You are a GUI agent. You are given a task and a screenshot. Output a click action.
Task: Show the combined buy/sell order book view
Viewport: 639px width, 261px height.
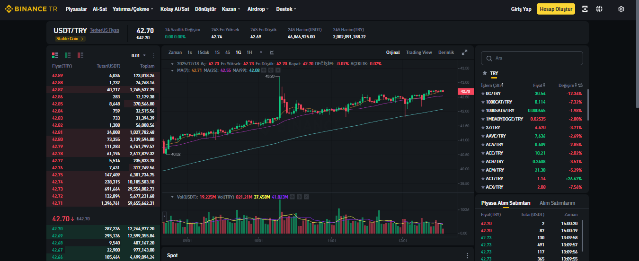click(x=55, y=55)
